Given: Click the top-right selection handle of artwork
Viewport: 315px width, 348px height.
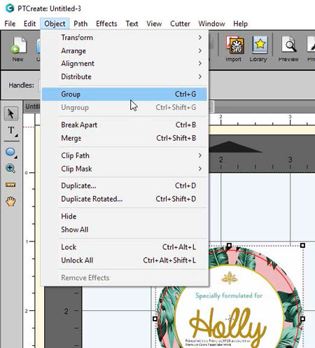Looking at the screenshot, I should (x=302, y=245).
